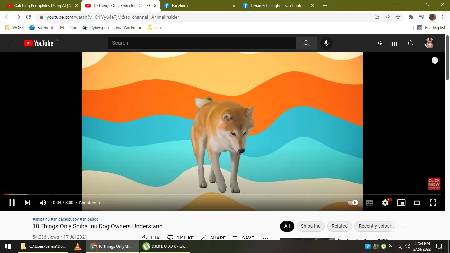Open the Create video menu

tap(379, 43)
